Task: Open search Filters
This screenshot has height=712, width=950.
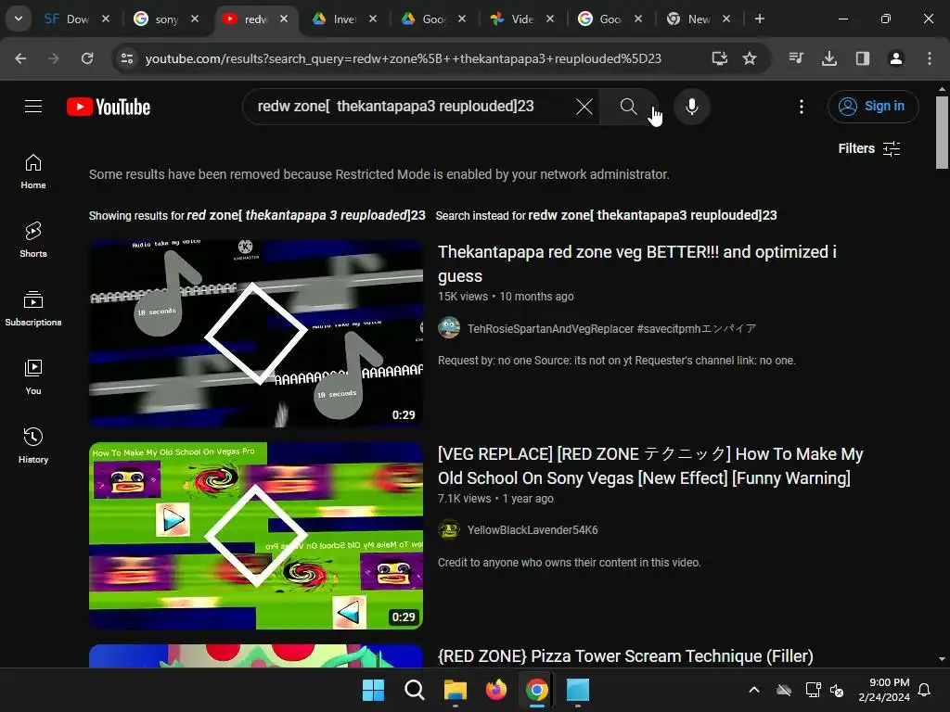Action: pos(868,149)
